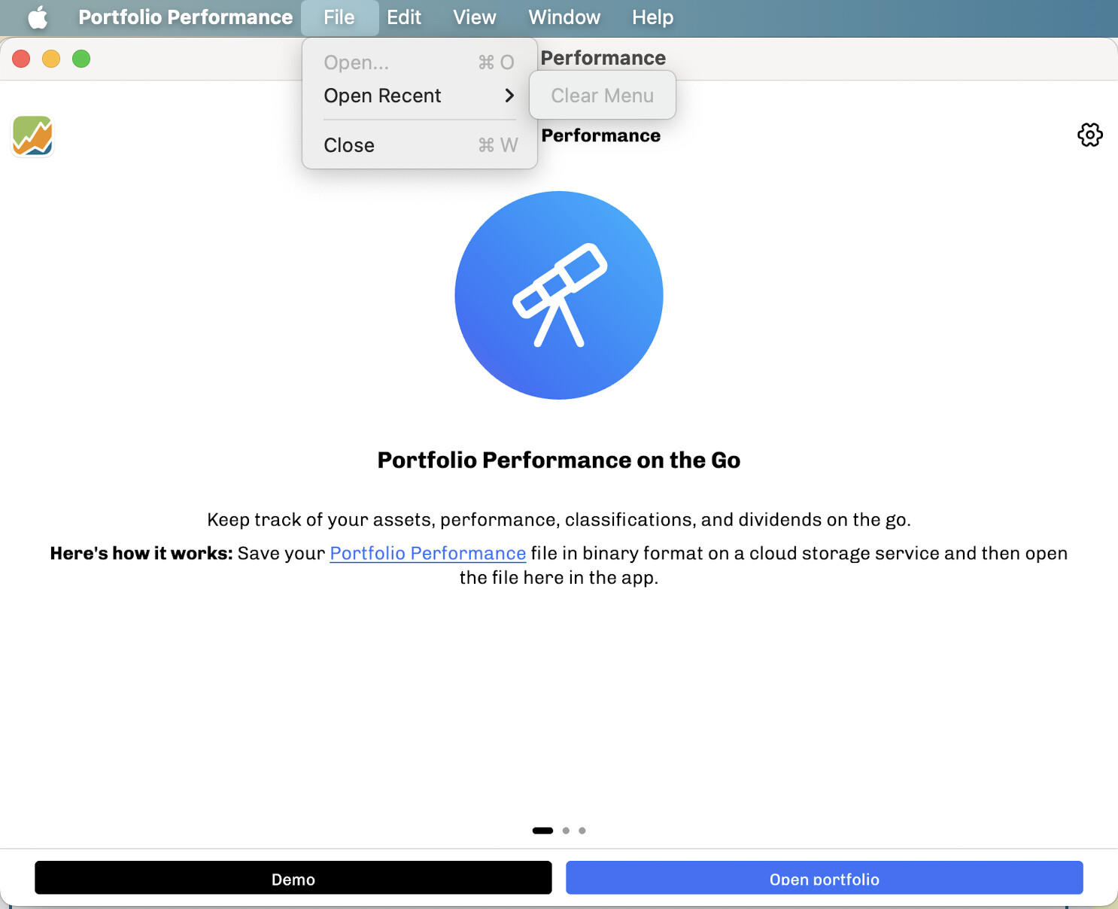Select the first onboarding page indicator
The image size is (1118, 909).
542,831
